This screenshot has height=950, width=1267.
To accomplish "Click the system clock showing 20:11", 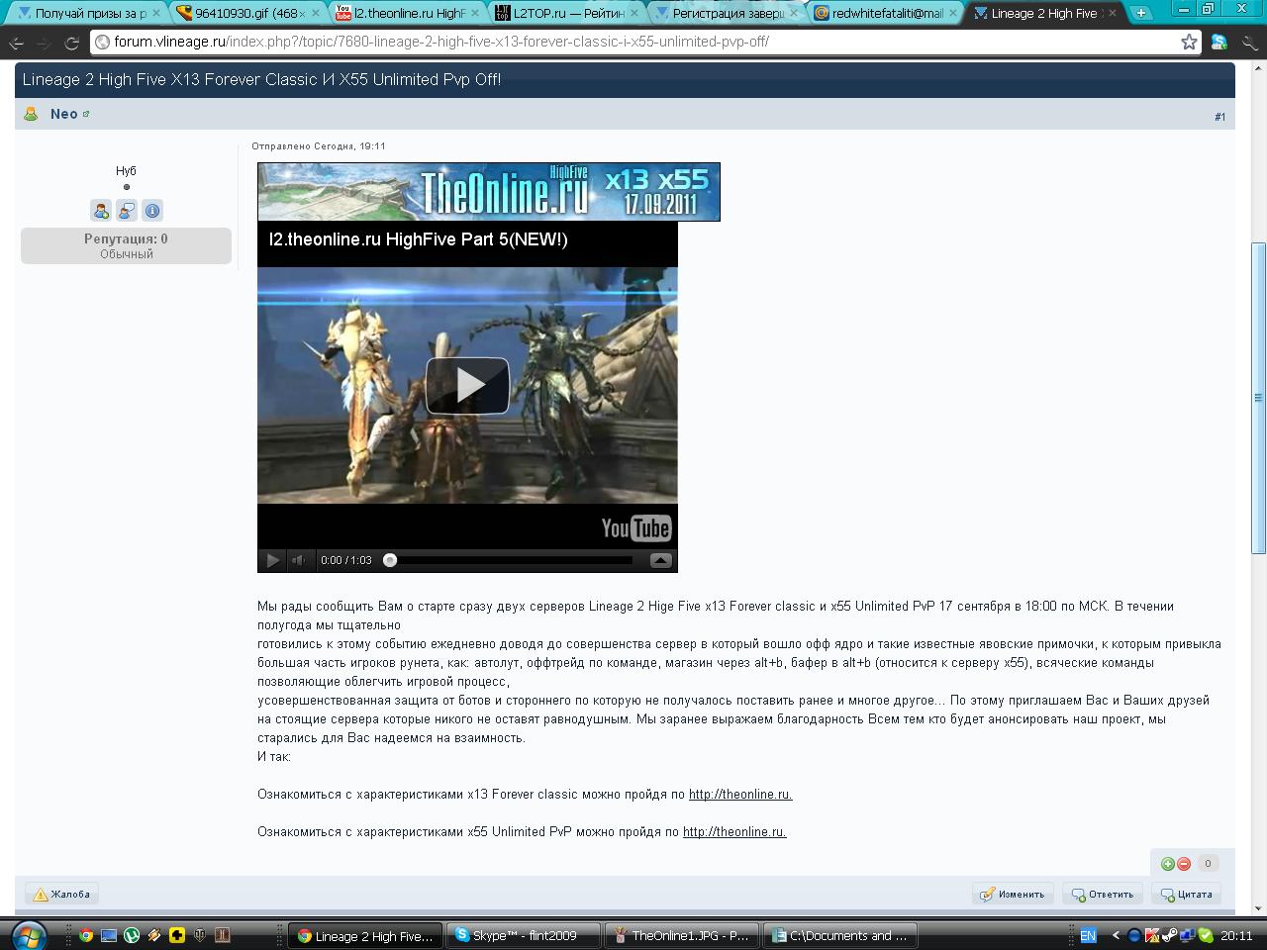I will click(1236, 935).
